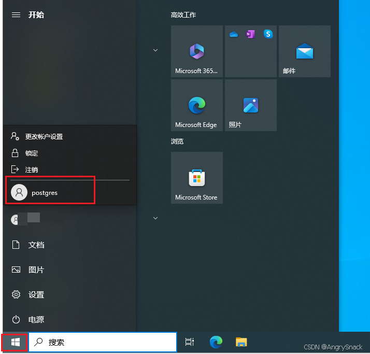The width and height of the screenshot is (370, 354).
Task: Launch OneNote from the tile group
Action: (250, 34)
